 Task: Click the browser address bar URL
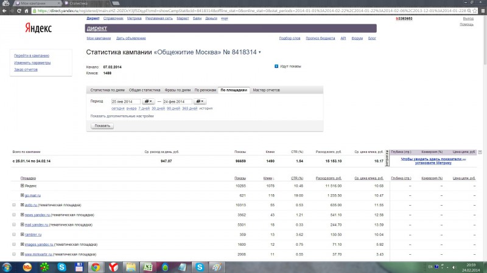[251, 10]
